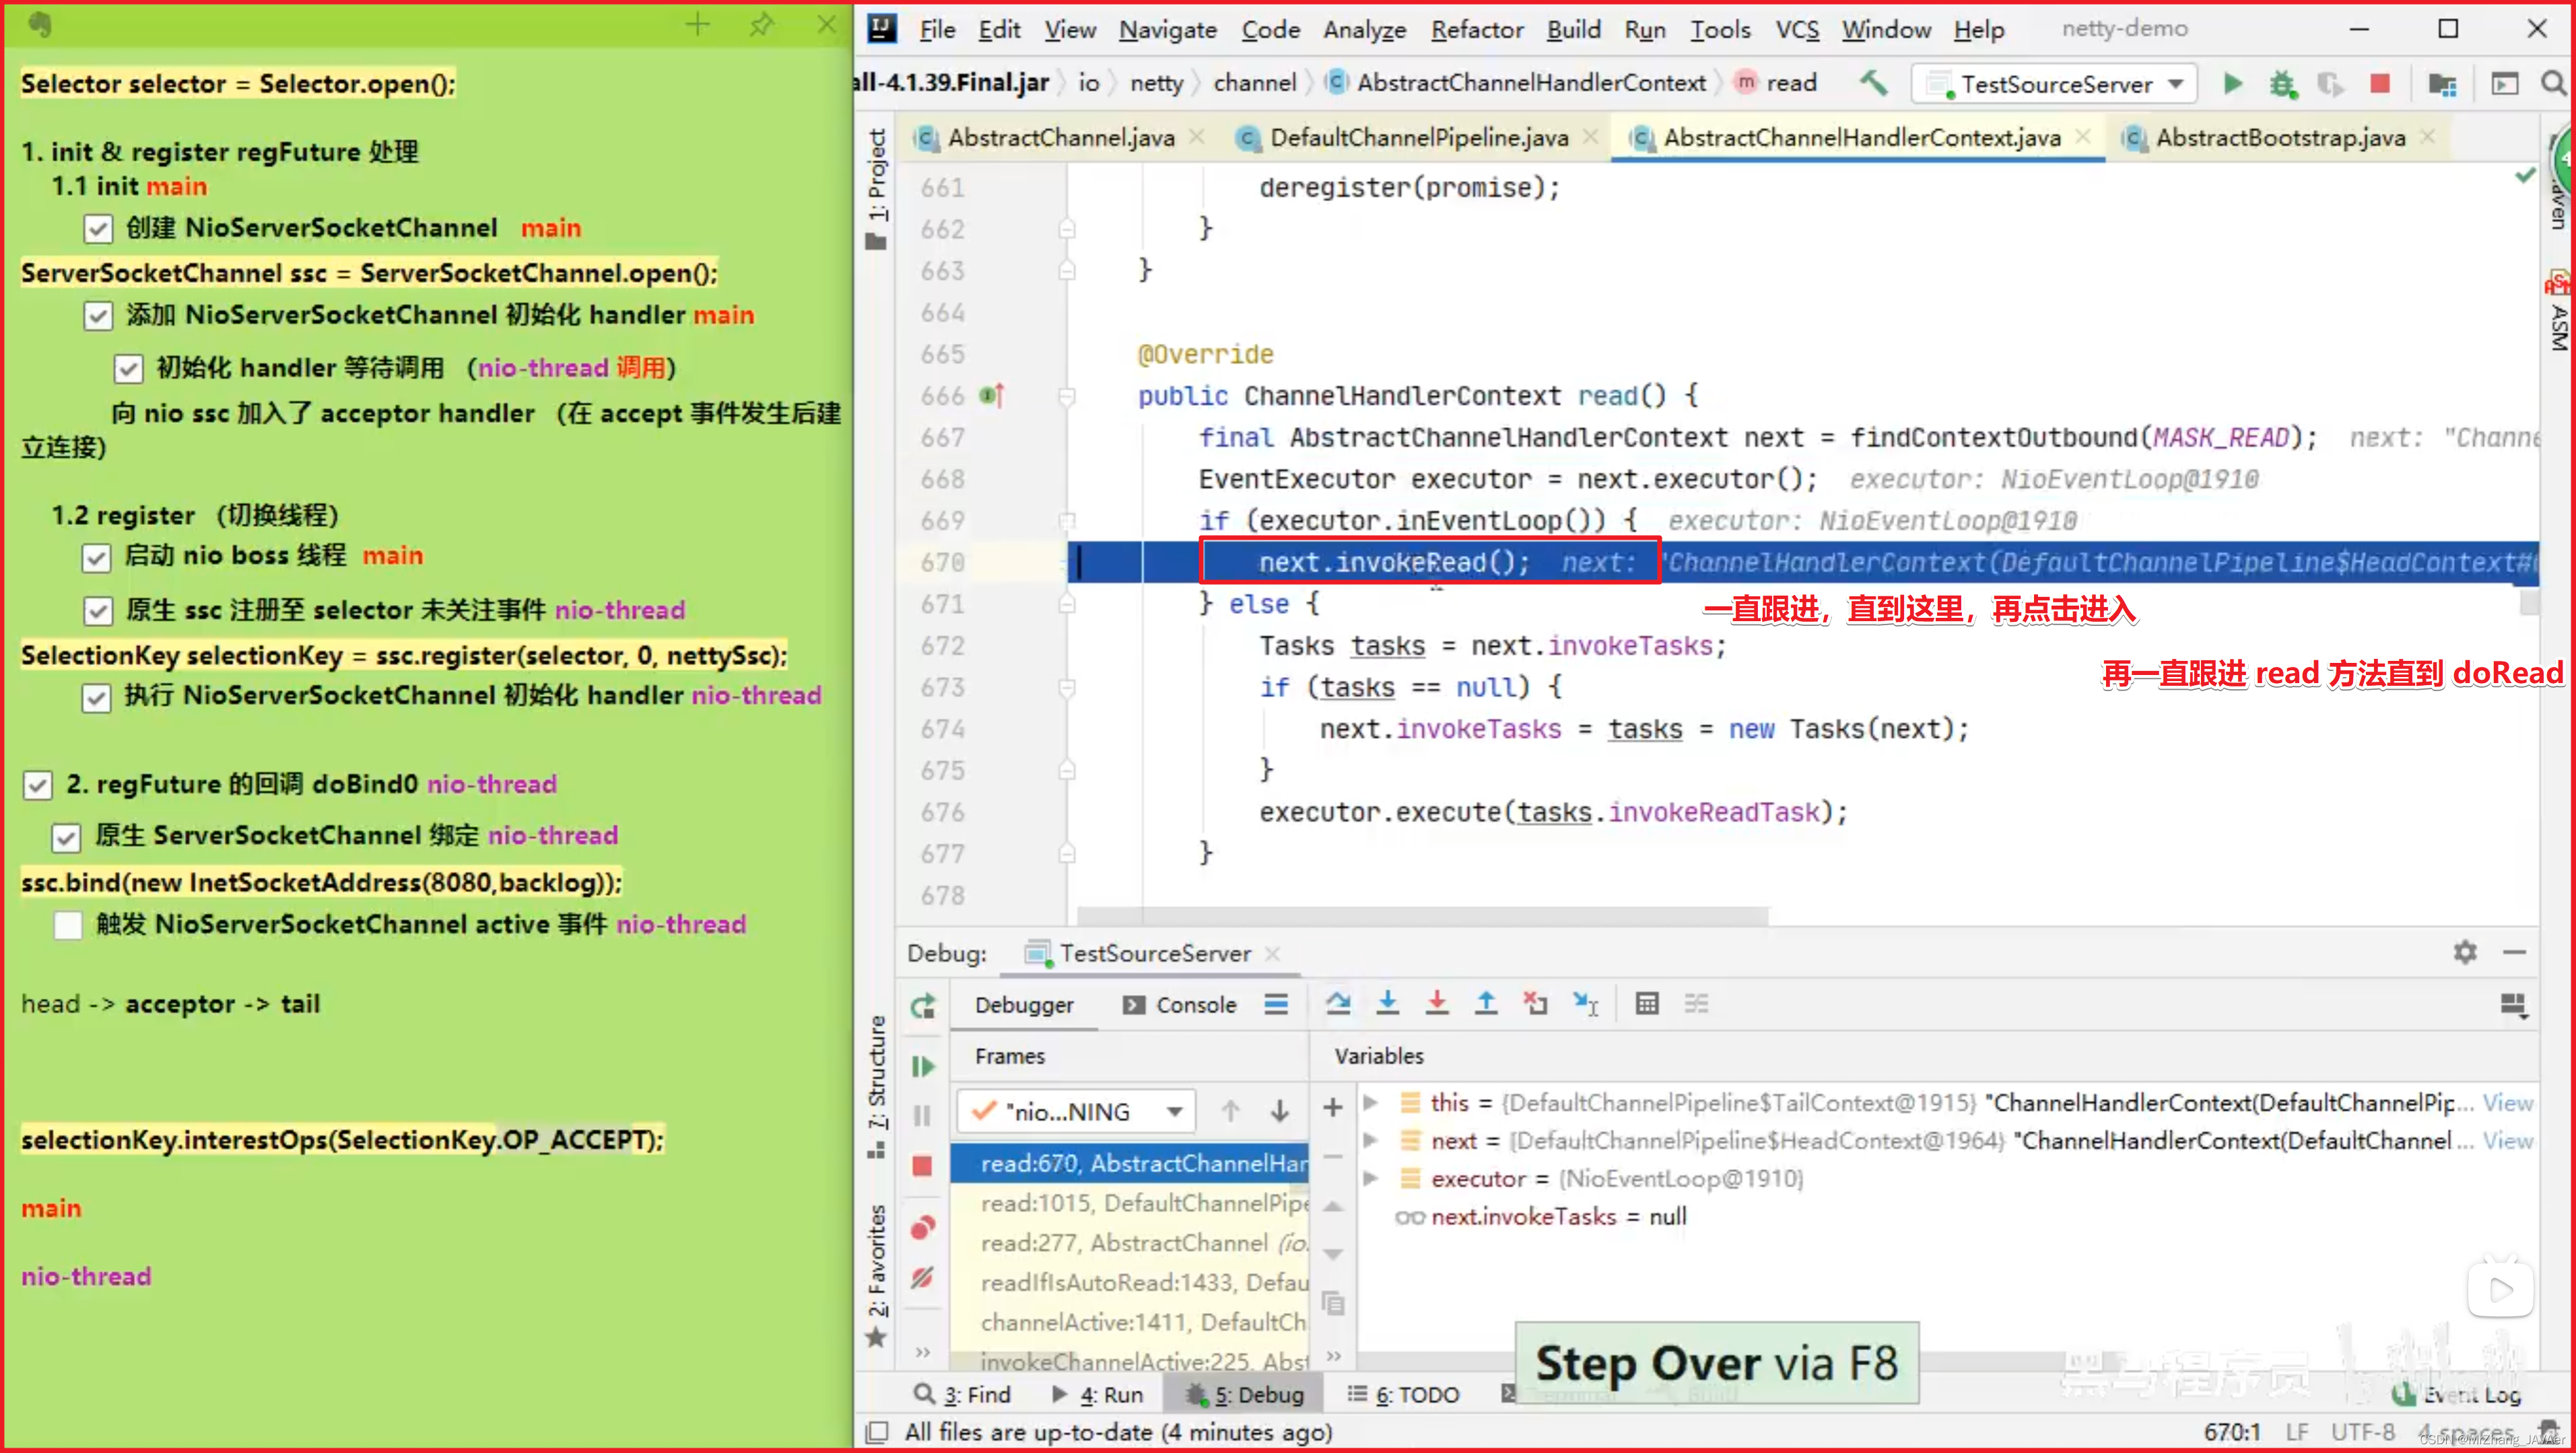2576x1453 pixels.
Task: Click the Step Out debugger icon
Action: [1486, 1002]
